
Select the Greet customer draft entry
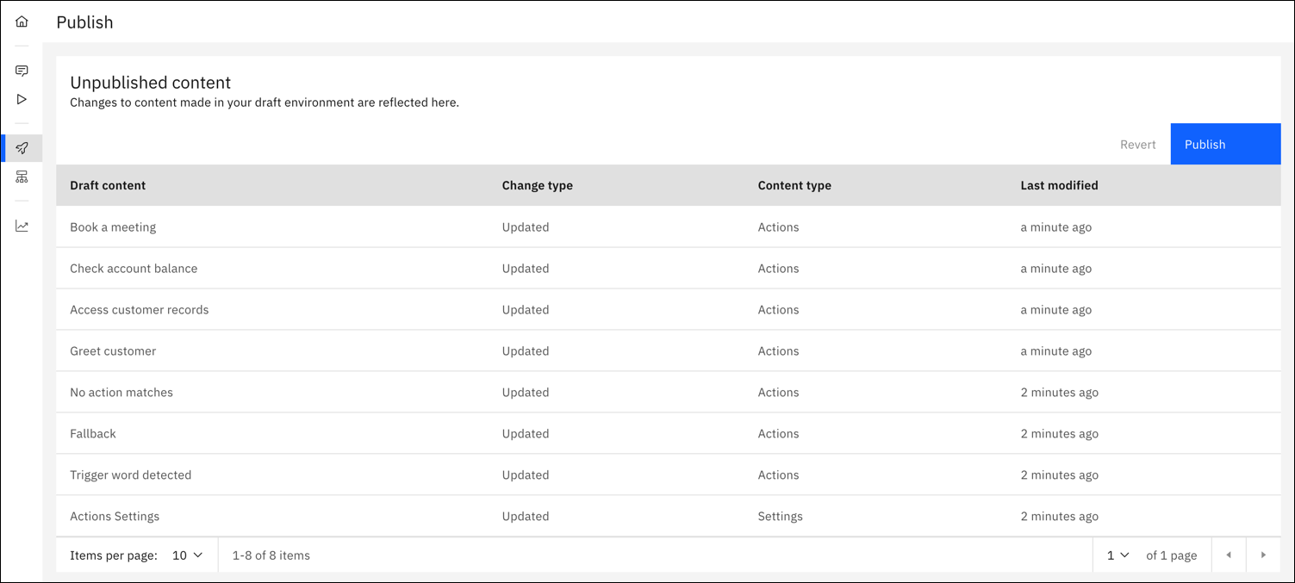click(113, 350)
